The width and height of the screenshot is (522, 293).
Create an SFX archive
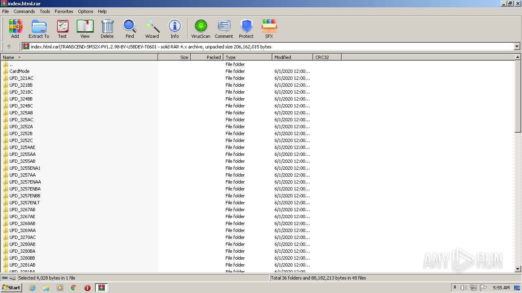269,29
